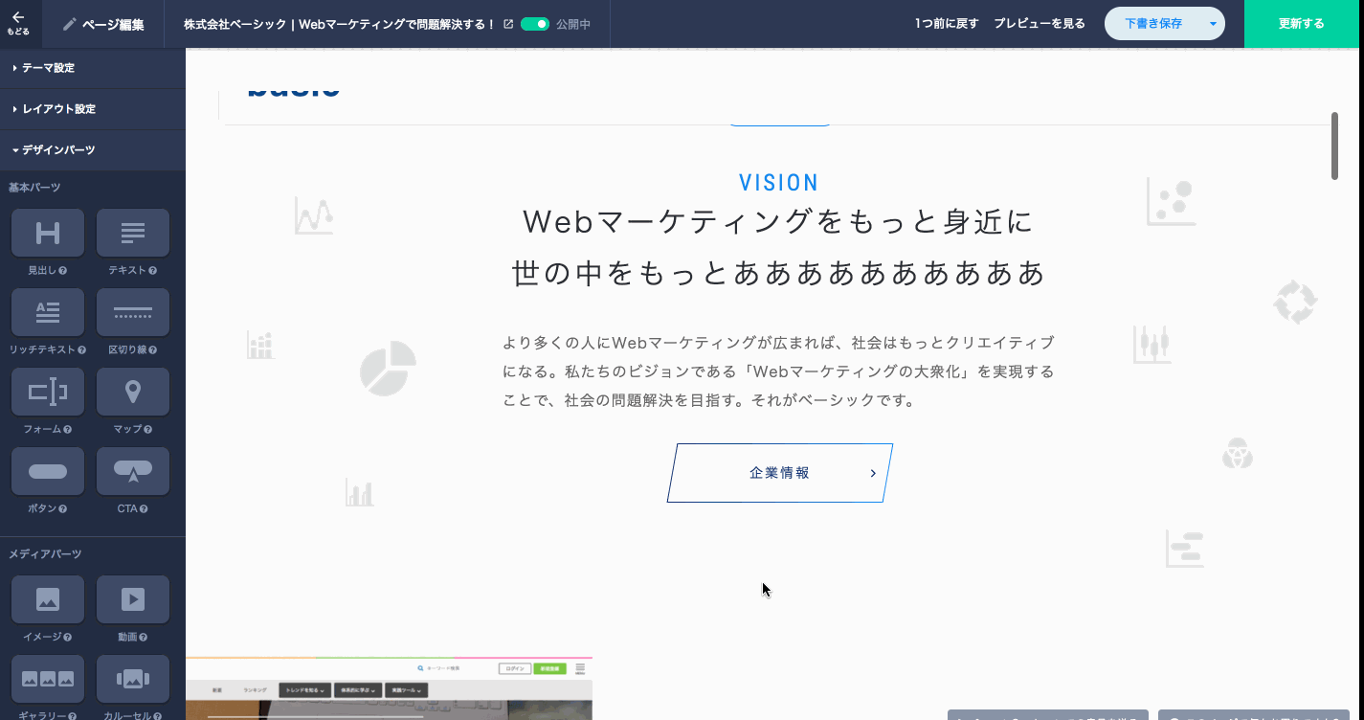Select the カルーセル carousel part icon
This screenshot has height=720, width=1364.
133,679
